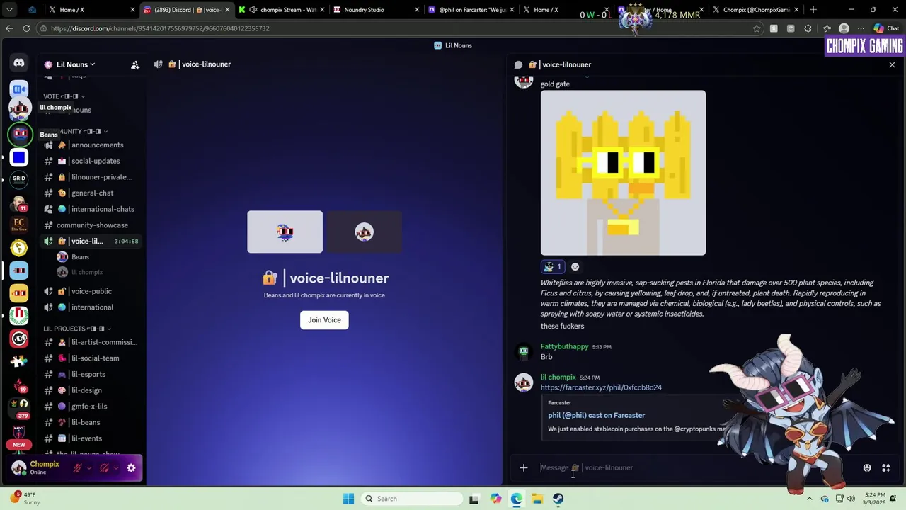The image size is (906, 510).
Task: Click the chat bubble icon in thread header
Action: pyautogui.click(x=518, y=64)
